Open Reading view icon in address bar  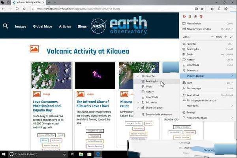[196, 9]
